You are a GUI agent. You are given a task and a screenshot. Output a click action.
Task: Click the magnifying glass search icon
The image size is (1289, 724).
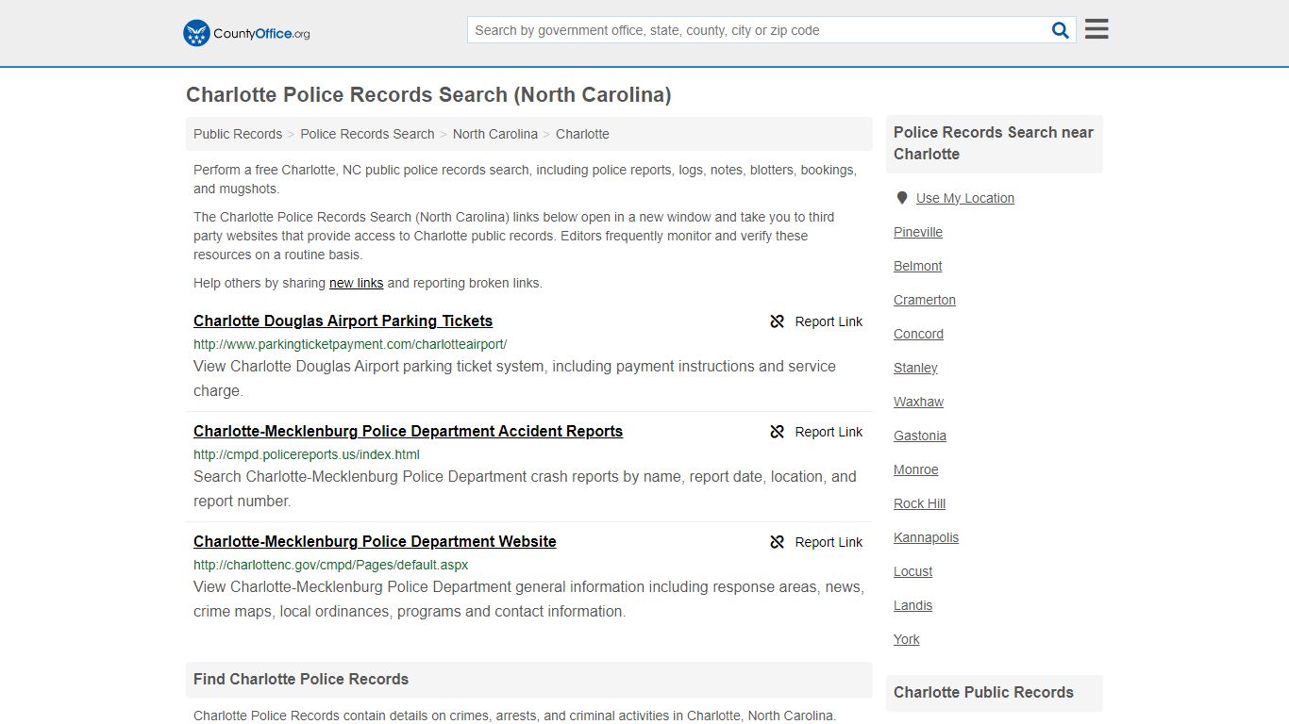pyautogui.click(x=1061, y=30)
